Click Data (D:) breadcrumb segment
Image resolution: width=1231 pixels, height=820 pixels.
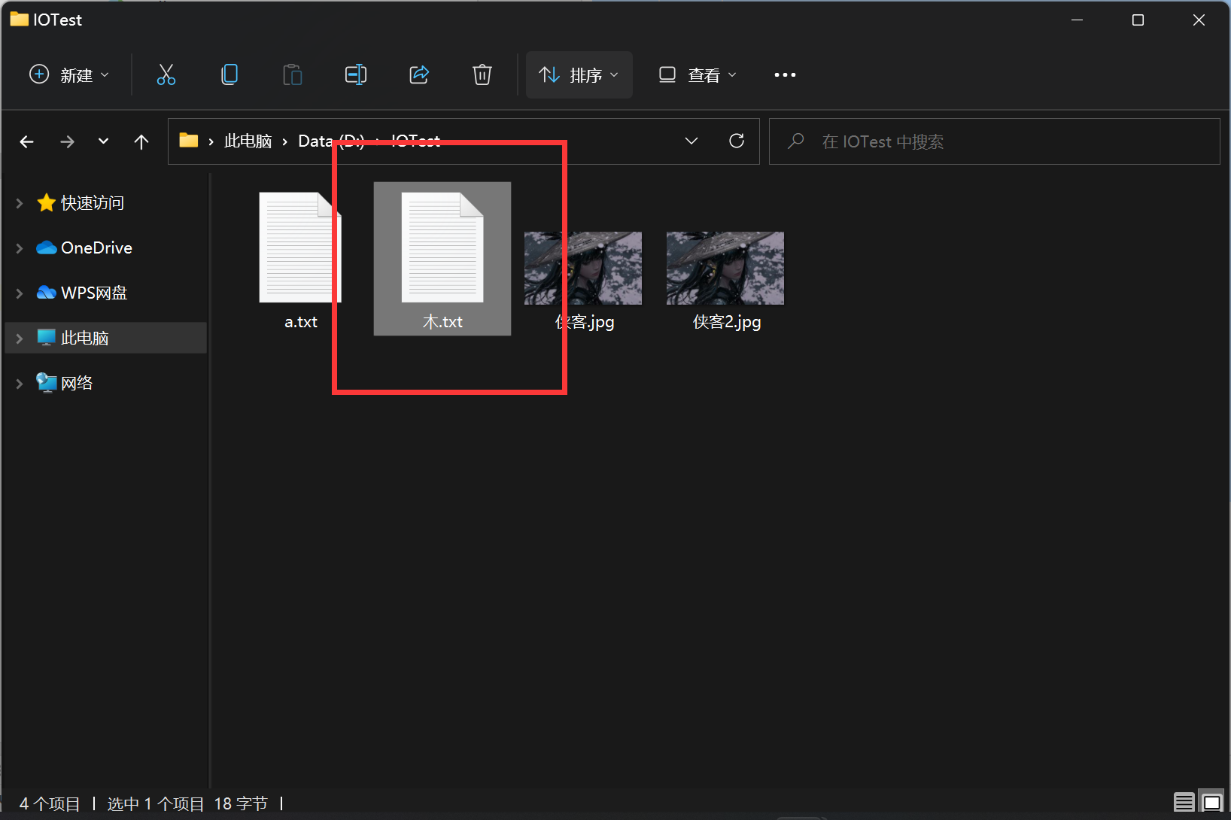331,141
